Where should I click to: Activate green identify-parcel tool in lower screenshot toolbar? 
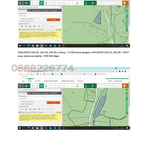click(41, 86)
